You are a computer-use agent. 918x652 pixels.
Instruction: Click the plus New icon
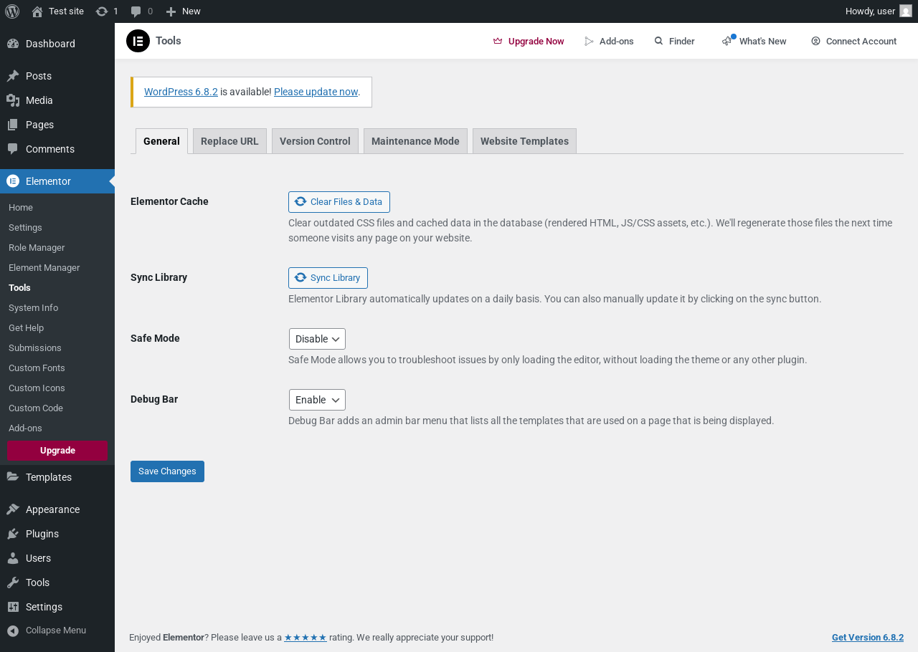pos(171,11)
